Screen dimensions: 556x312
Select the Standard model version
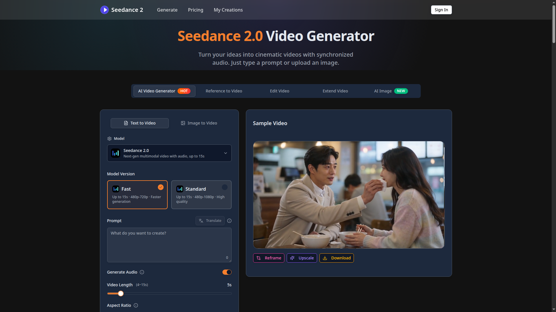click(x=201, y=194)
